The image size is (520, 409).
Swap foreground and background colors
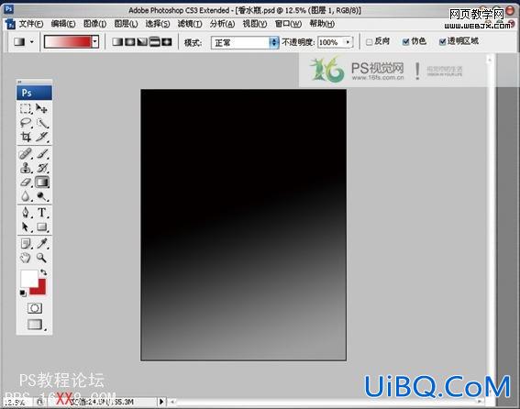(x=44, y=272)
